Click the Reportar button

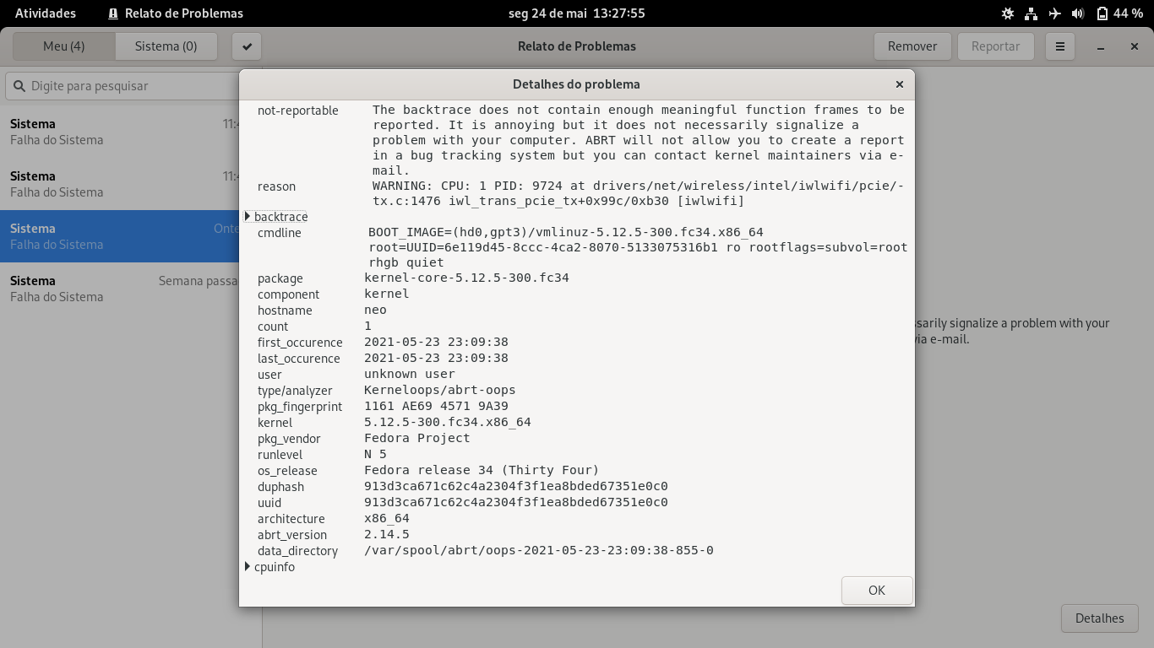pyautogui.click(x=995, y=46)
